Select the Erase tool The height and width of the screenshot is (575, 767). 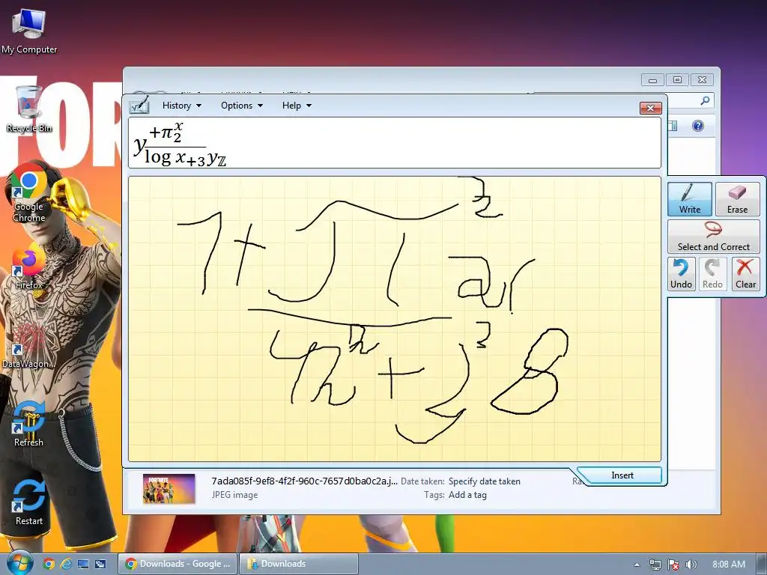click(737, 199)
